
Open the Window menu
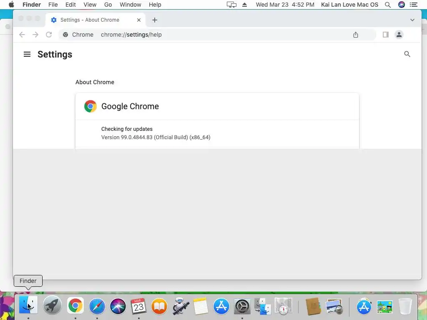click(x=131, y=5)
